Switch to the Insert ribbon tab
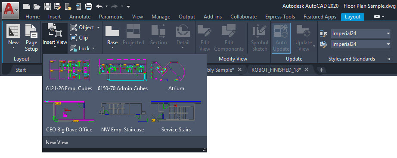Viewport: 397px width, 158px height. point(54,17)
